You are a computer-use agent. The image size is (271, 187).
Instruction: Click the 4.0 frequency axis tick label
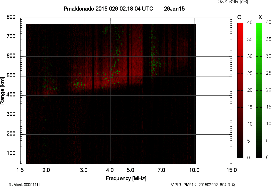(x=110, y=170)
